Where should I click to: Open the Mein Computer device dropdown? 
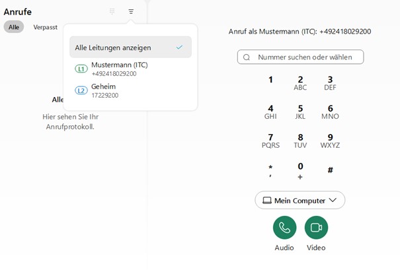(x=300, y=201)
